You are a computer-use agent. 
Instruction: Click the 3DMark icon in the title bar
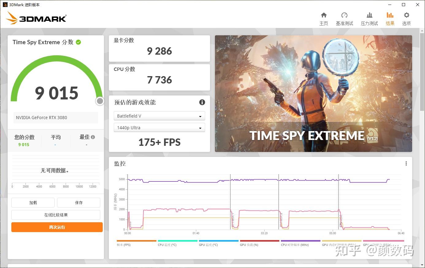(x=6, y=5)
